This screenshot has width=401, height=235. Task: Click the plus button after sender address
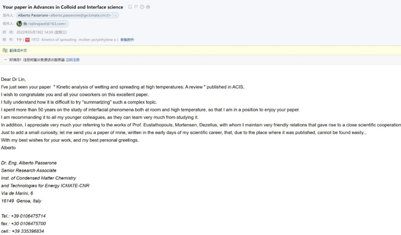(x=116, y=16)
